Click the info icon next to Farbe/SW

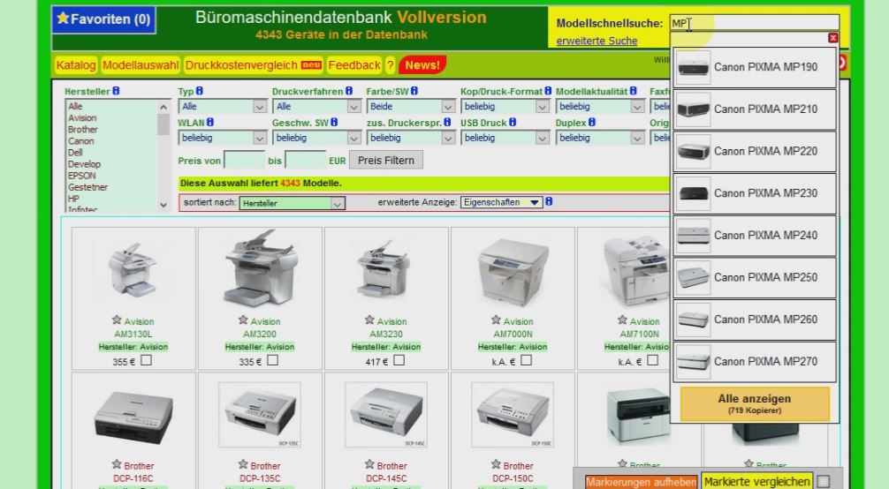[x=414, y=91]
